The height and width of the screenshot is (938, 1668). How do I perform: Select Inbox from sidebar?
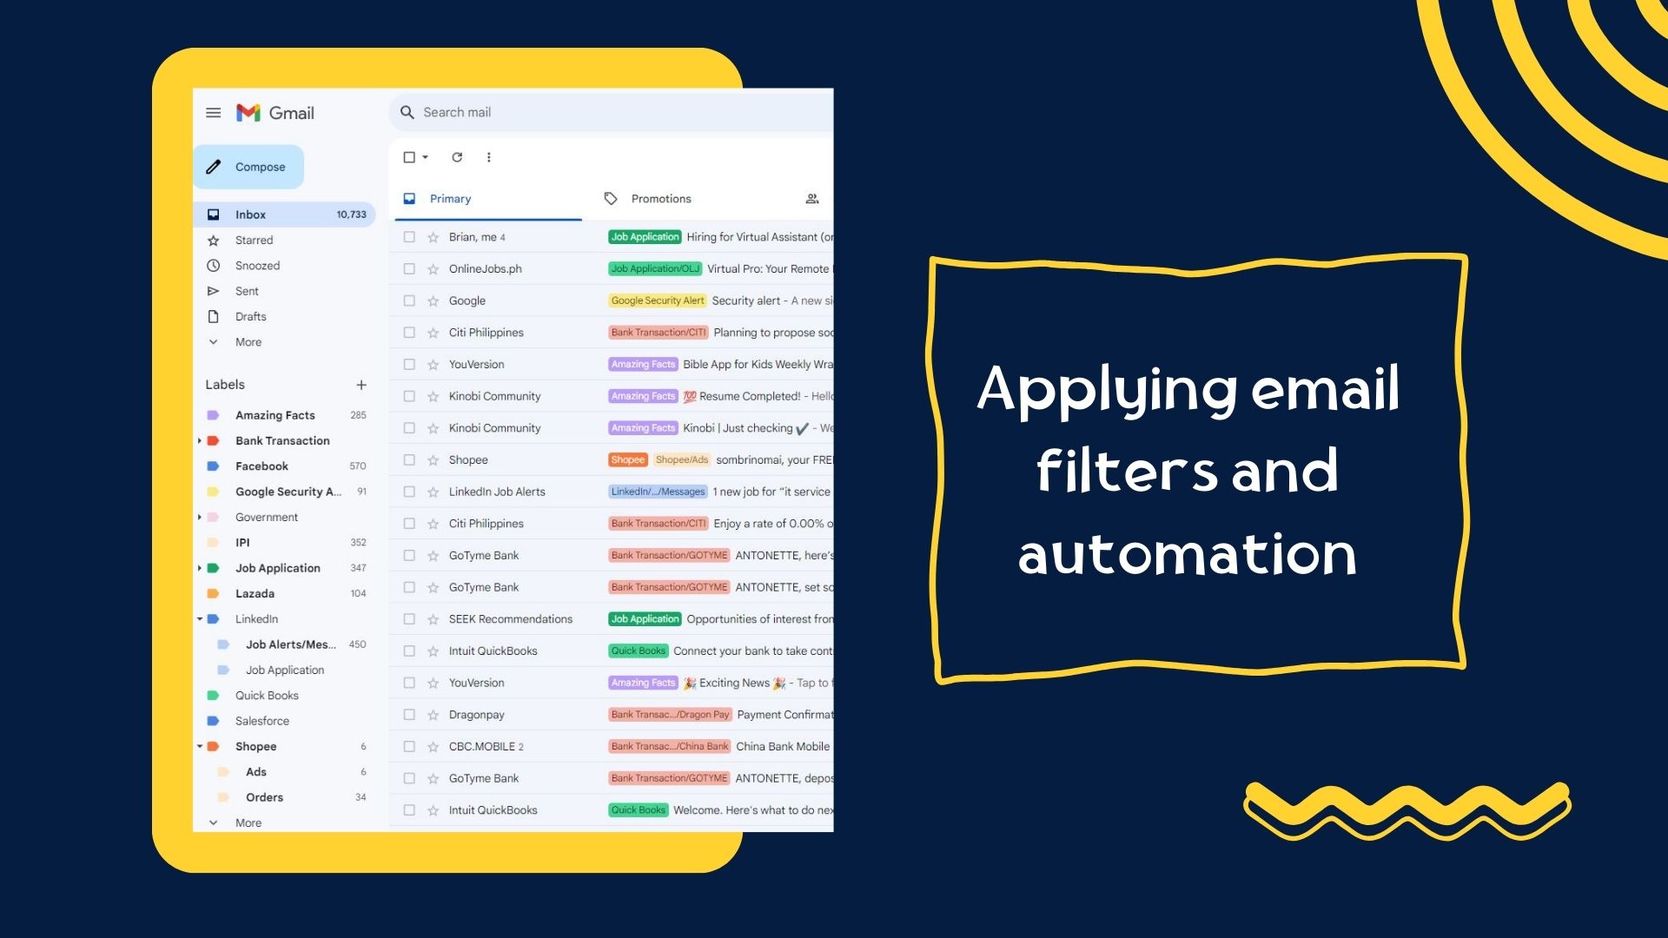click(x=251, y=215)
